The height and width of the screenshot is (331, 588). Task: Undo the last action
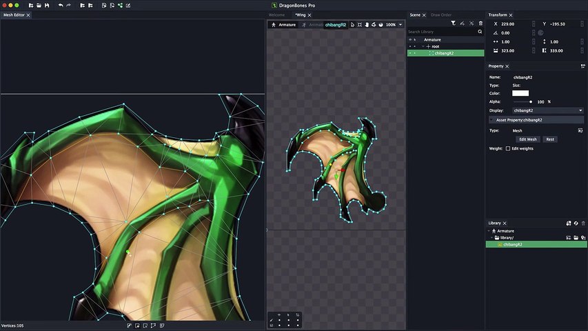point(61,6)
